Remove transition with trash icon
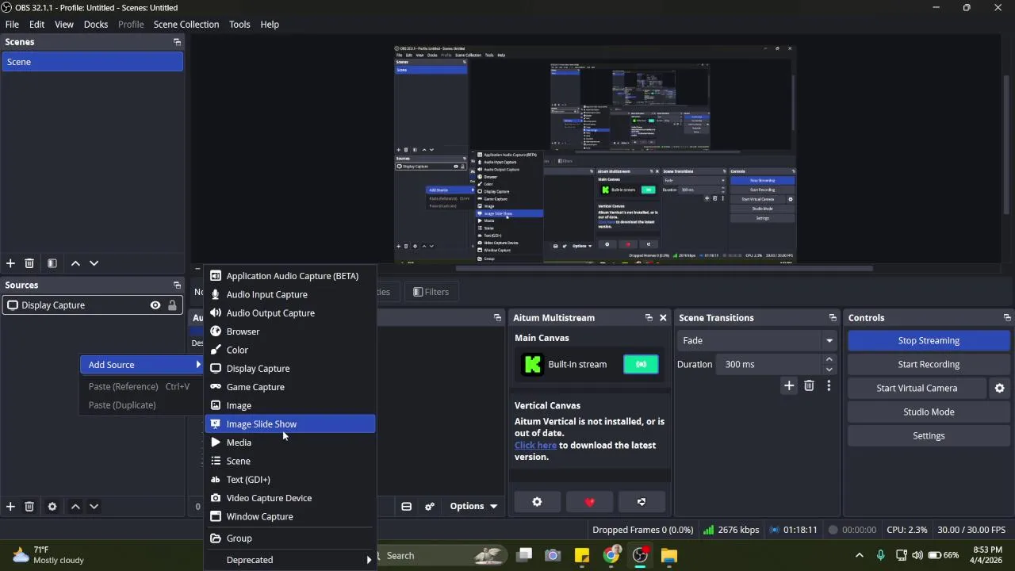Screen dimensions: 1015x571 (809, 386)
